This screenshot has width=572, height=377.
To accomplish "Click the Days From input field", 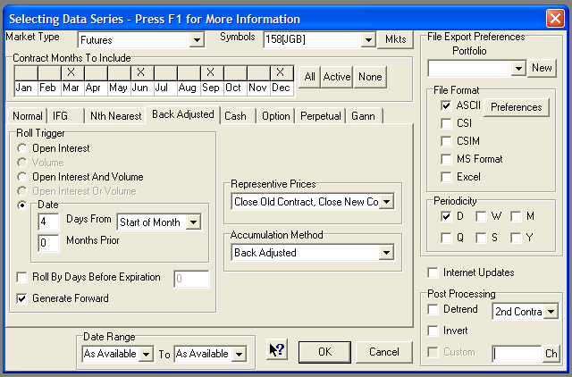I will point(48,222).
